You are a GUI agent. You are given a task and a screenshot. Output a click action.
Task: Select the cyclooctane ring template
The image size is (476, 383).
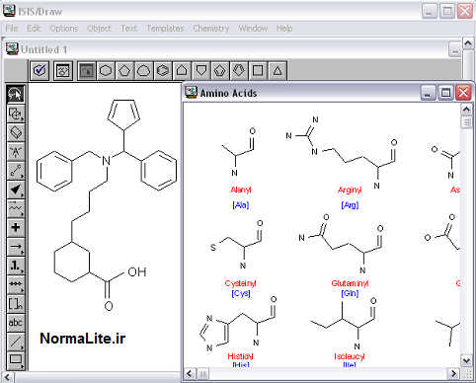point(239,70)
